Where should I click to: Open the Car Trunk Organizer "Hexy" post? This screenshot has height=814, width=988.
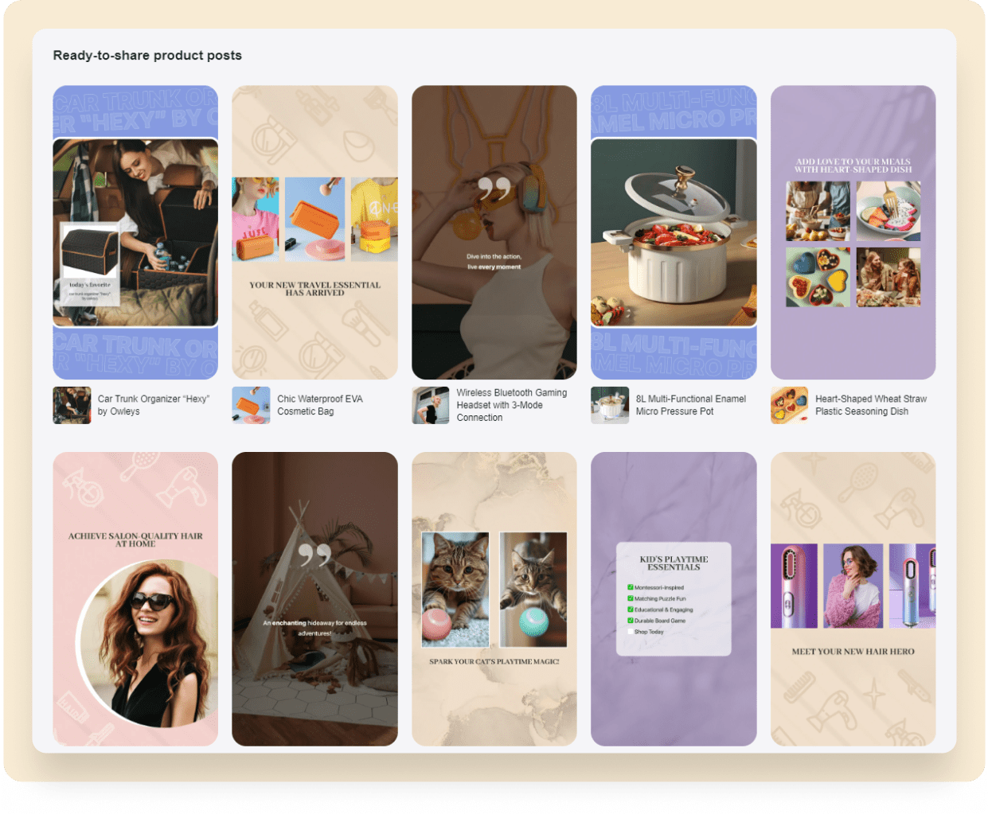pos(135,232)
